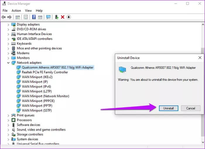The height and width of the screenshot is (149, 205).
Task: Click Cancel in Uninstall Device dialog
Action: [x=191, y=108]
